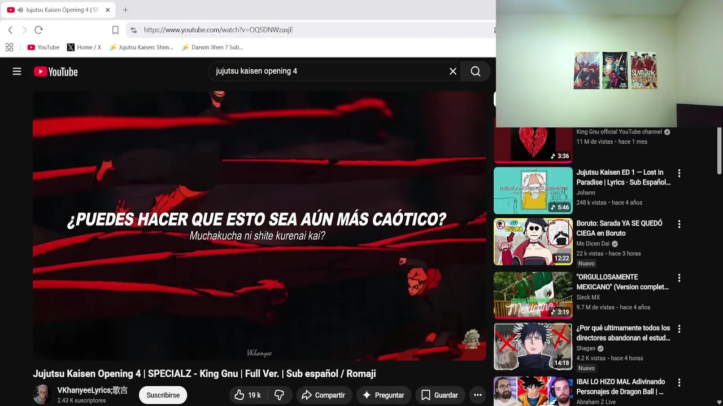
Task: Open Me Dicen Dai channel name
Action: tap(593, 244)
